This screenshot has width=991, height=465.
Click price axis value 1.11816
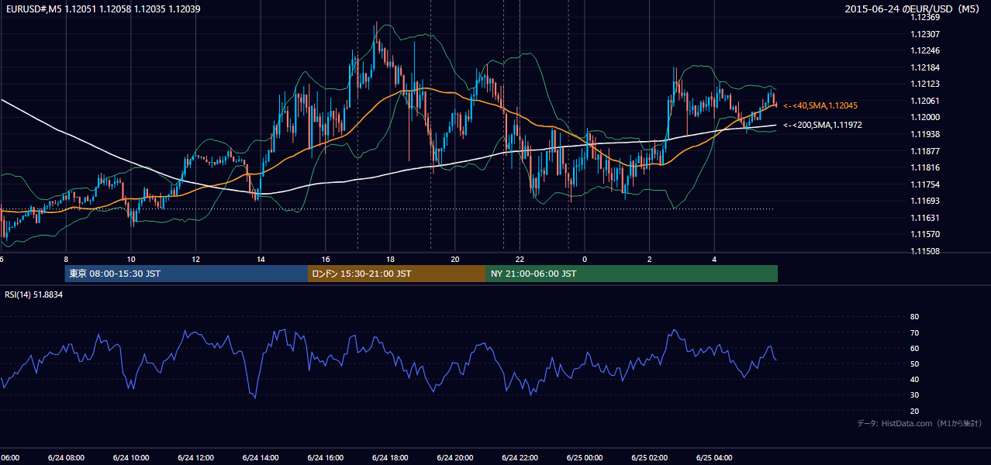[x=924, y=167]
